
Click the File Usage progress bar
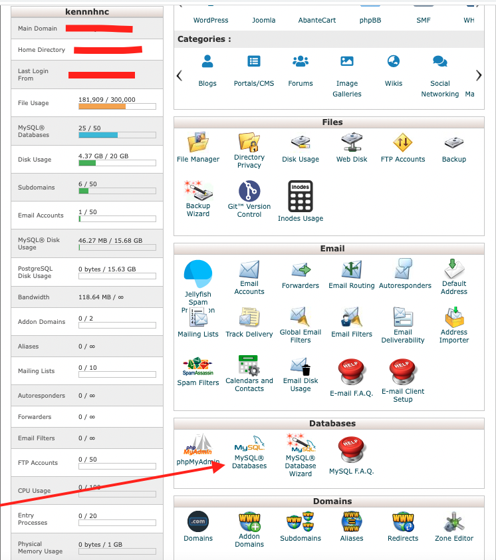tap(117, 106)
